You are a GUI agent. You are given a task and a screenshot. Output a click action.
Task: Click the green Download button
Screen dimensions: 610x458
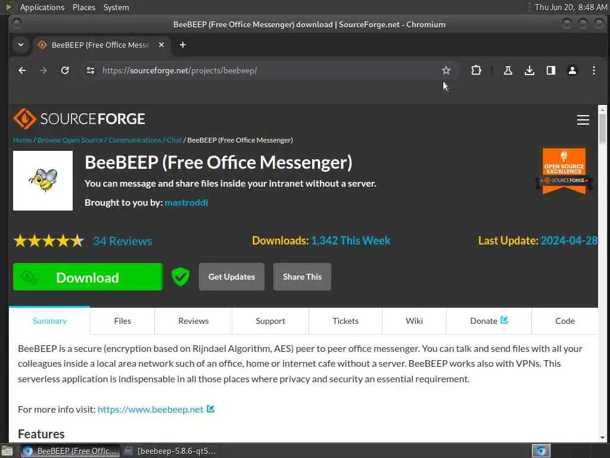click(x=88, y=277)
